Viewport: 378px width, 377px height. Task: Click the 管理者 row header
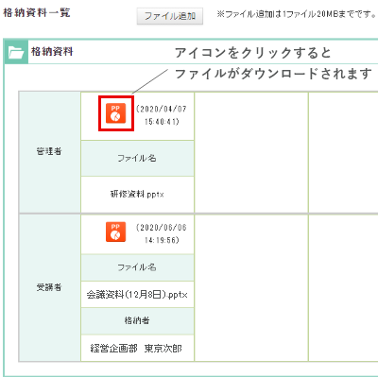[49, 152]
